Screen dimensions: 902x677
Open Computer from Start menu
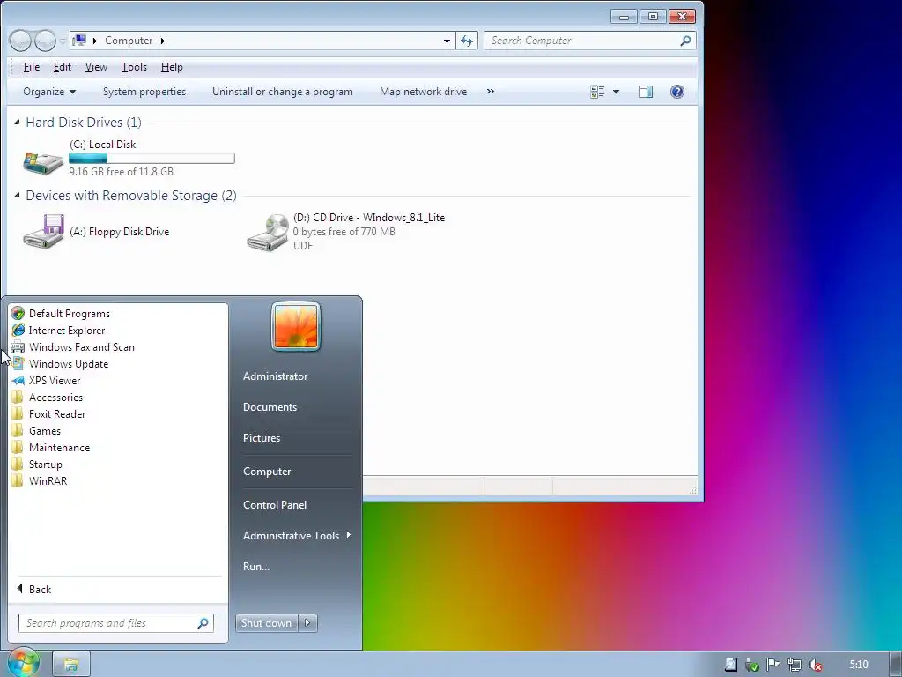tap(267, 472)
